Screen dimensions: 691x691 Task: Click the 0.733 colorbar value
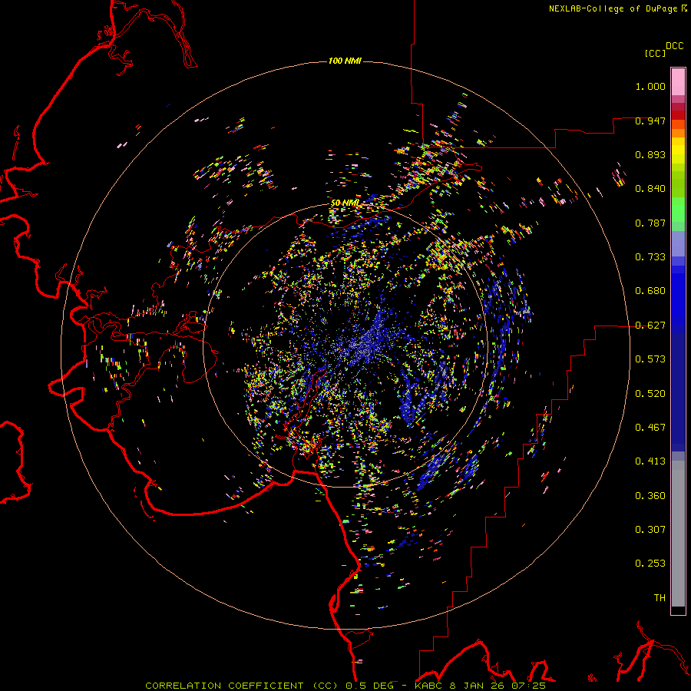[x=650, y=257]
